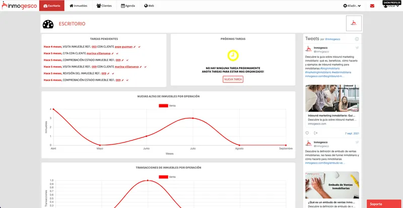Expand the Añadir dropdown menu
Viewport: 403px width, 208px height.
(x=352, y=6)
